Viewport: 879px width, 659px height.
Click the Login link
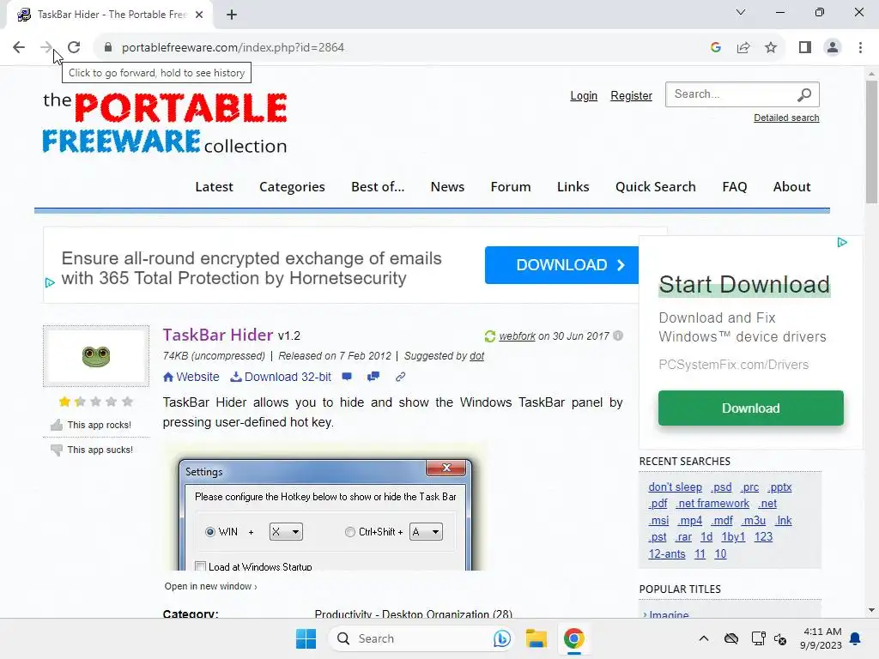pos(584,96)
